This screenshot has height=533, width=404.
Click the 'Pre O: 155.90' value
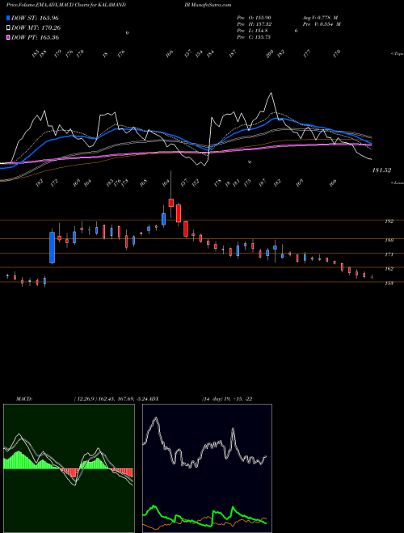click(x=254, y=17)
